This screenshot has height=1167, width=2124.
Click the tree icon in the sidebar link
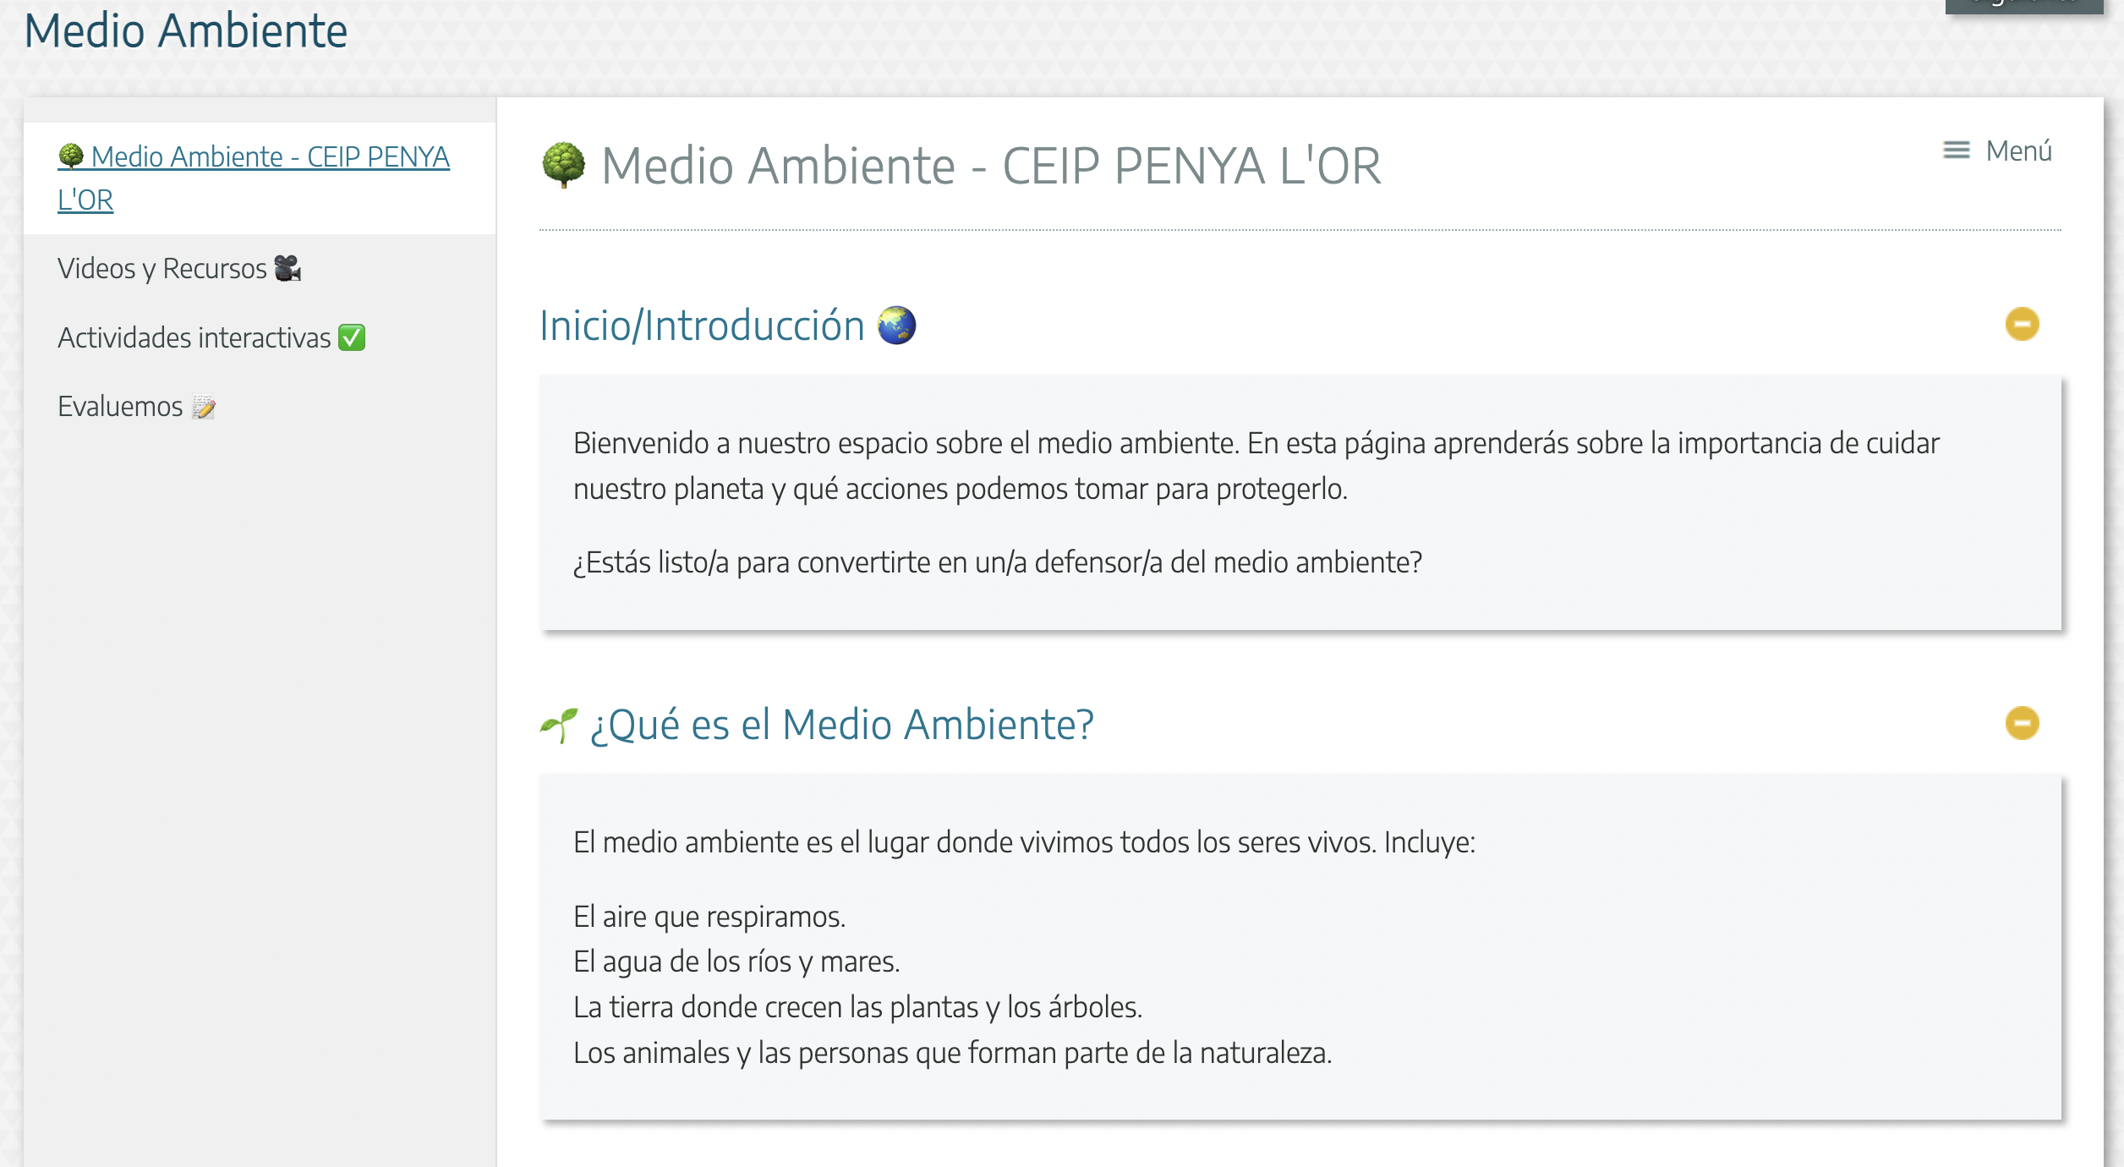tap(72, 156)
